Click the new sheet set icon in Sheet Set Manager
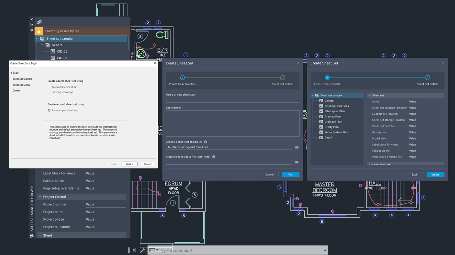This screenshot has width=455, height=255. click(40, 21)
